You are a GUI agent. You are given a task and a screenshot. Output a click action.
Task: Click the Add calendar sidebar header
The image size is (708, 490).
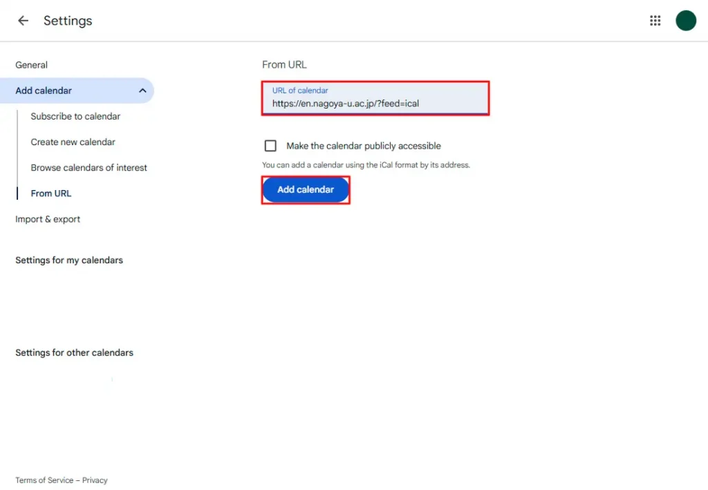point(44,90)
